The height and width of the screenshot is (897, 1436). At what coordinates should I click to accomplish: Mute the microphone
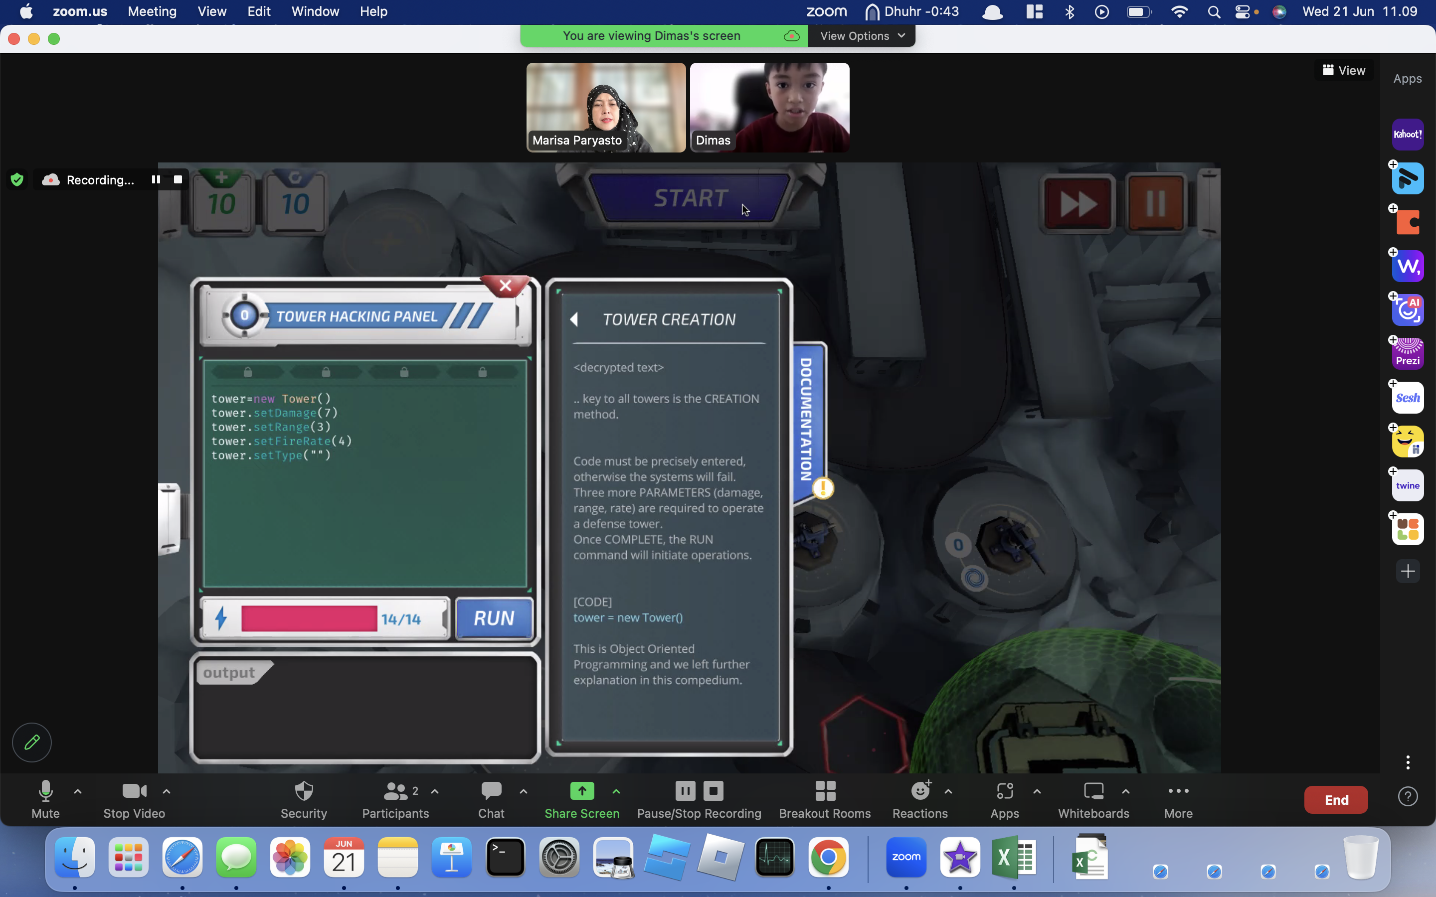tap(46, 800)
